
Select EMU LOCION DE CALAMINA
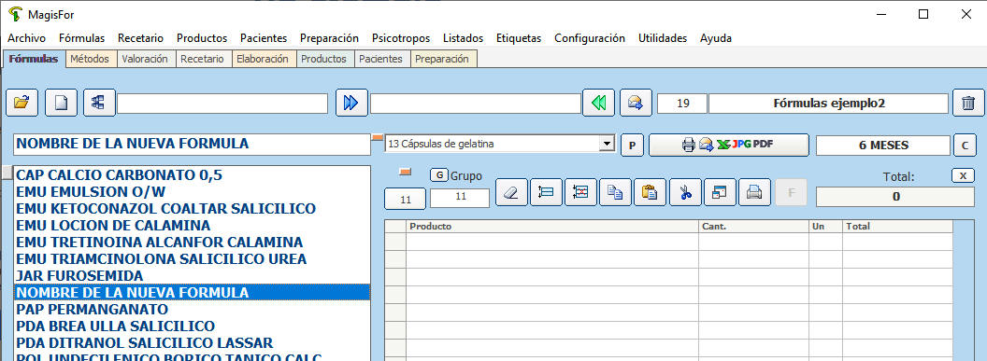click(x=192, y=226)
